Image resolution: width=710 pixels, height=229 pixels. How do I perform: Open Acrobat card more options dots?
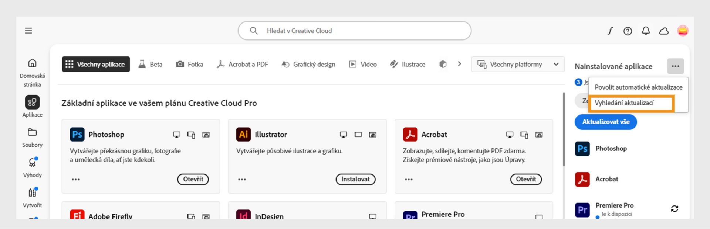pyautogui.click(x=409, y=179)
